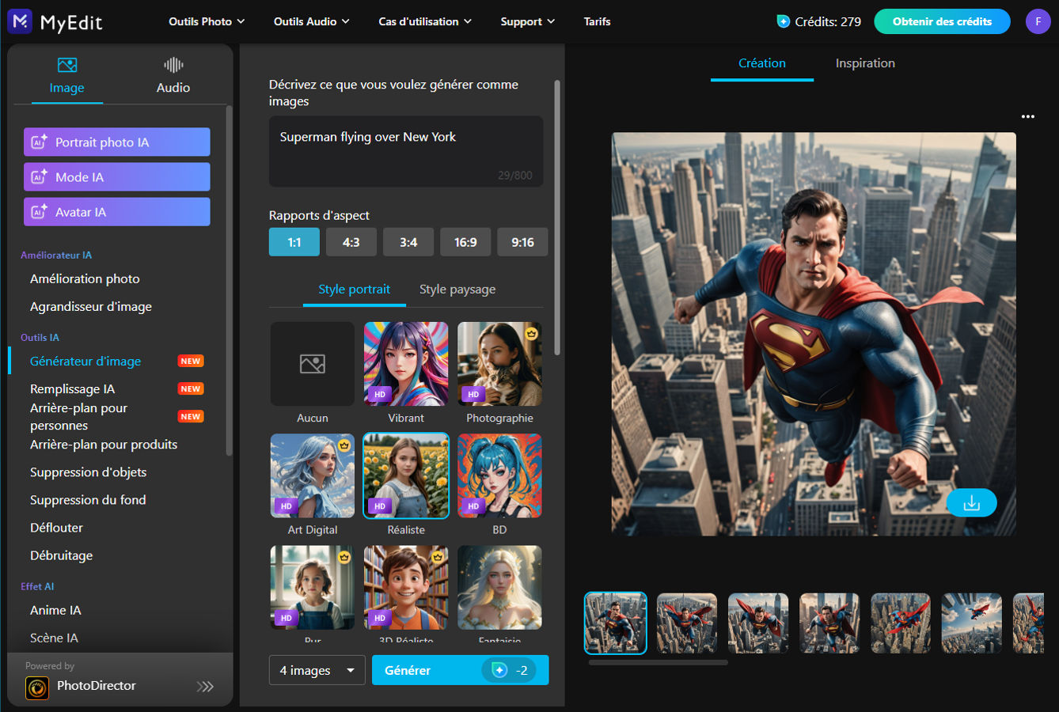Switch to the Inspiration tab

pos(865,63)
